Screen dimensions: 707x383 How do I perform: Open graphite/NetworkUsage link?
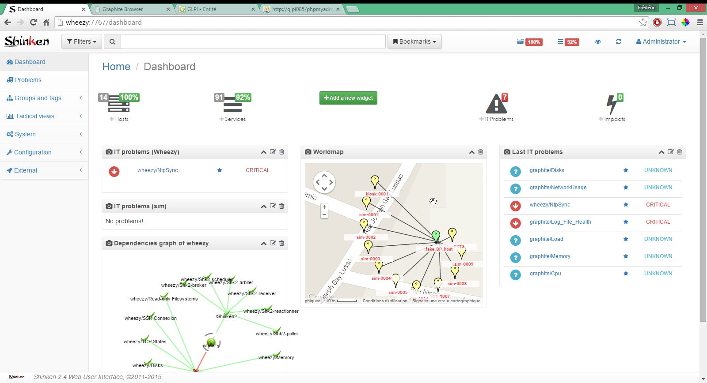click(558, 188)
